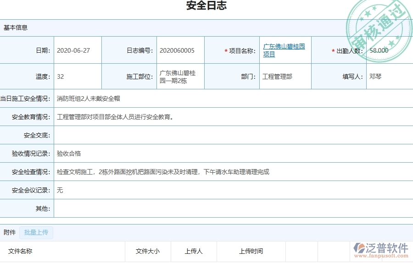The width and height of the screenshot is (413, 263).
Task: Click the empty 安全交底 field
Action: 229,135
